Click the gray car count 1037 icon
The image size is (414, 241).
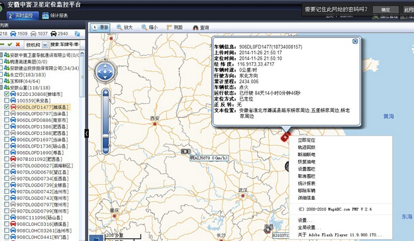(x=34, y=34)
